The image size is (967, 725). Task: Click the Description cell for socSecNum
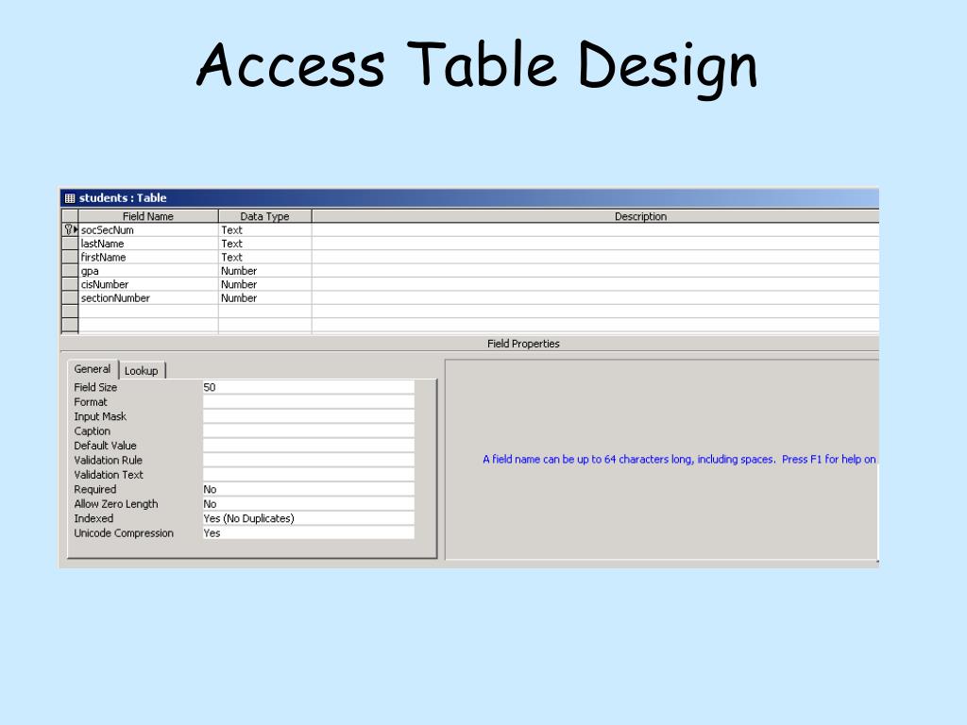(596, 230)
